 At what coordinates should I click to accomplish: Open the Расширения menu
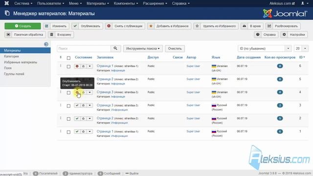155,3
